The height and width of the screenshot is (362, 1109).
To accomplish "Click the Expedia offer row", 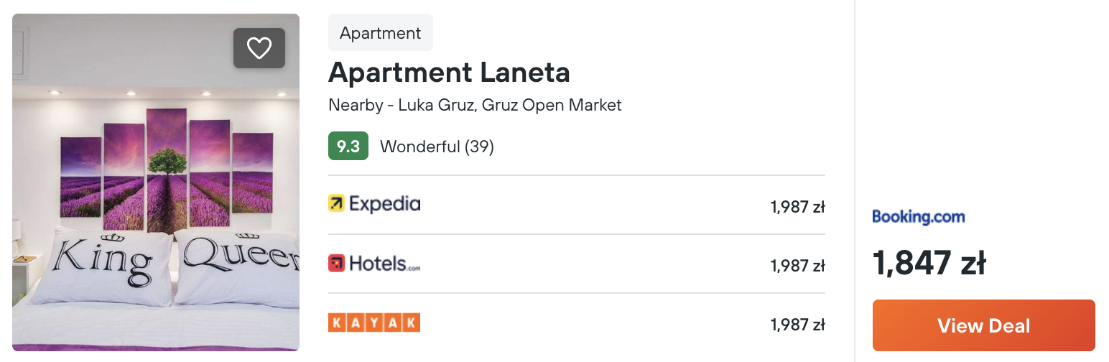I will pyautogui.click(x=577, y=205).
